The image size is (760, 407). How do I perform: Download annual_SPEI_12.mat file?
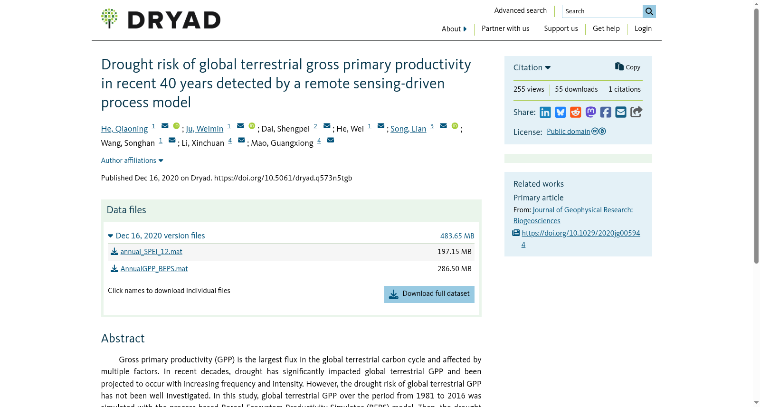click(x=151, y=252)
